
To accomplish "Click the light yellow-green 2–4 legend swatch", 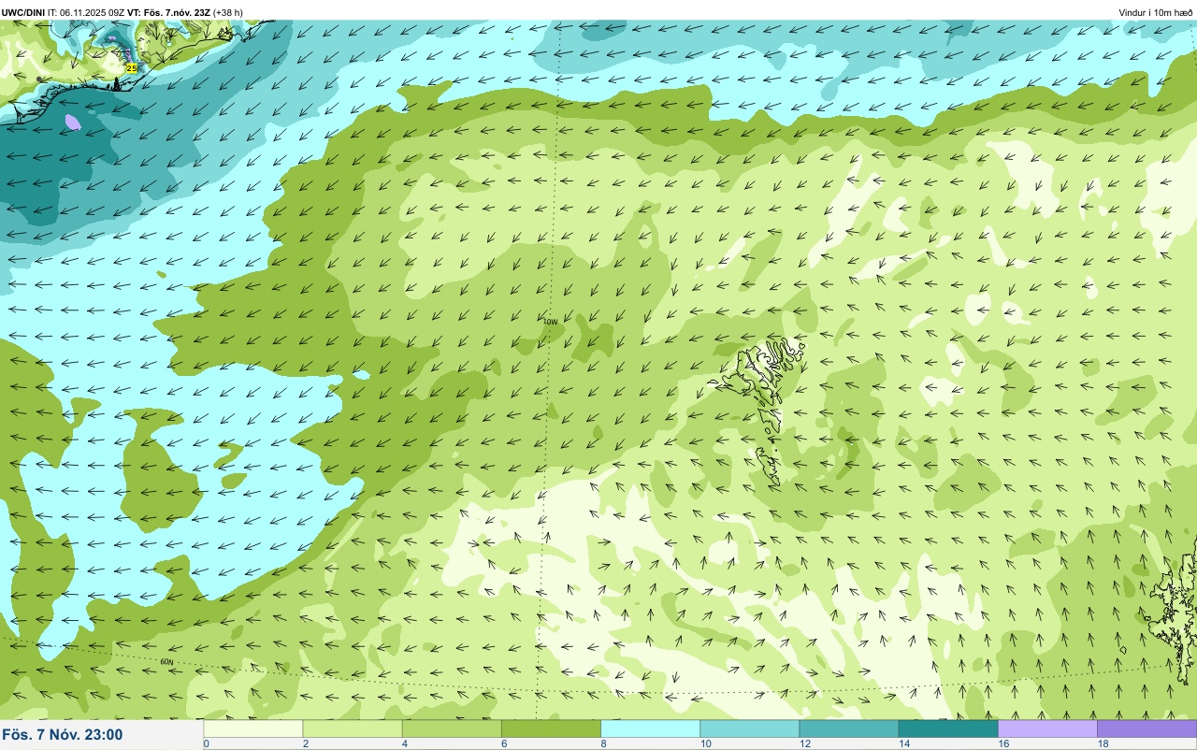I will [x=353, y=728].
